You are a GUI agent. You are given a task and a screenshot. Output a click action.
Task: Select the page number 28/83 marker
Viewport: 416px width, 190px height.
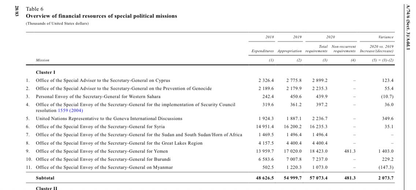[x=17, y=11]
